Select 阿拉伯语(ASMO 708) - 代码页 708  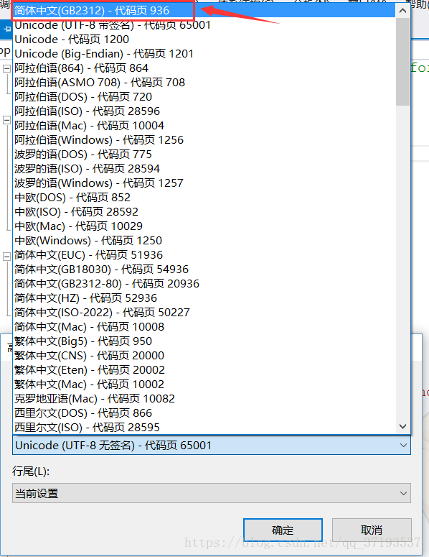[204, 83]
